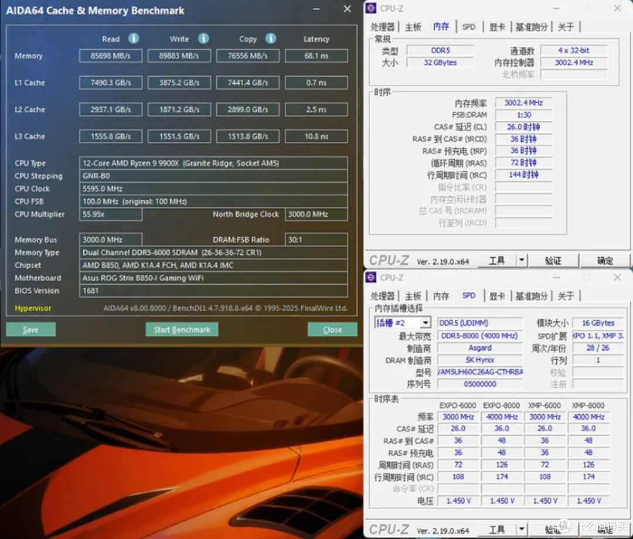Click channel count 4 x 32-bit value
This screenshot has height=539, width=633.
click(x=574, y=50)
